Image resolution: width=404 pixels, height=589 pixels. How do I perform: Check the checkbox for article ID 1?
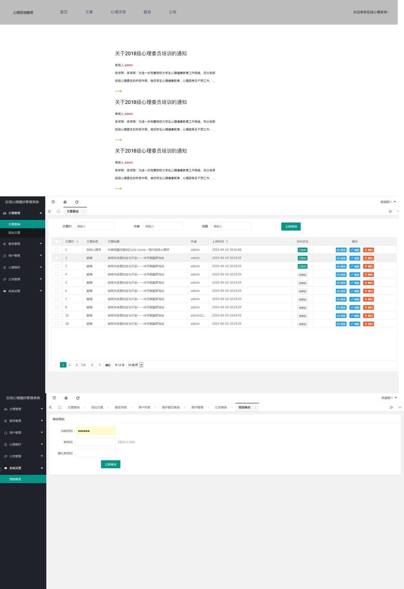point(57,250)
